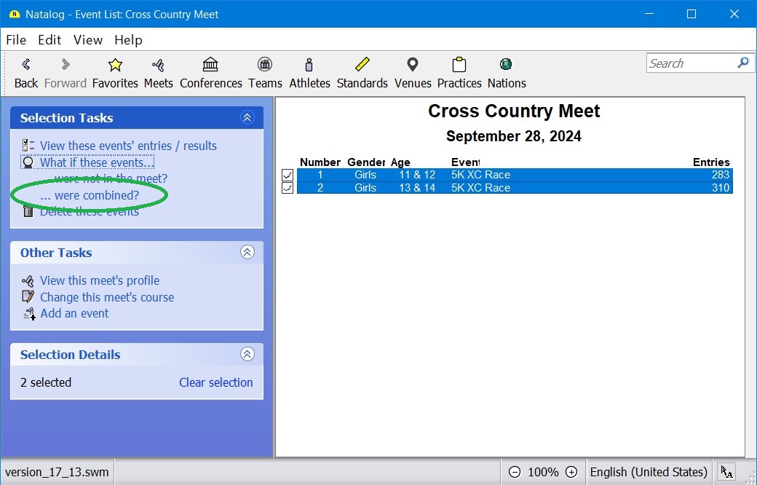Click the '... were combined?' link
The image size is (757, 485).
[x=90, y=195]
